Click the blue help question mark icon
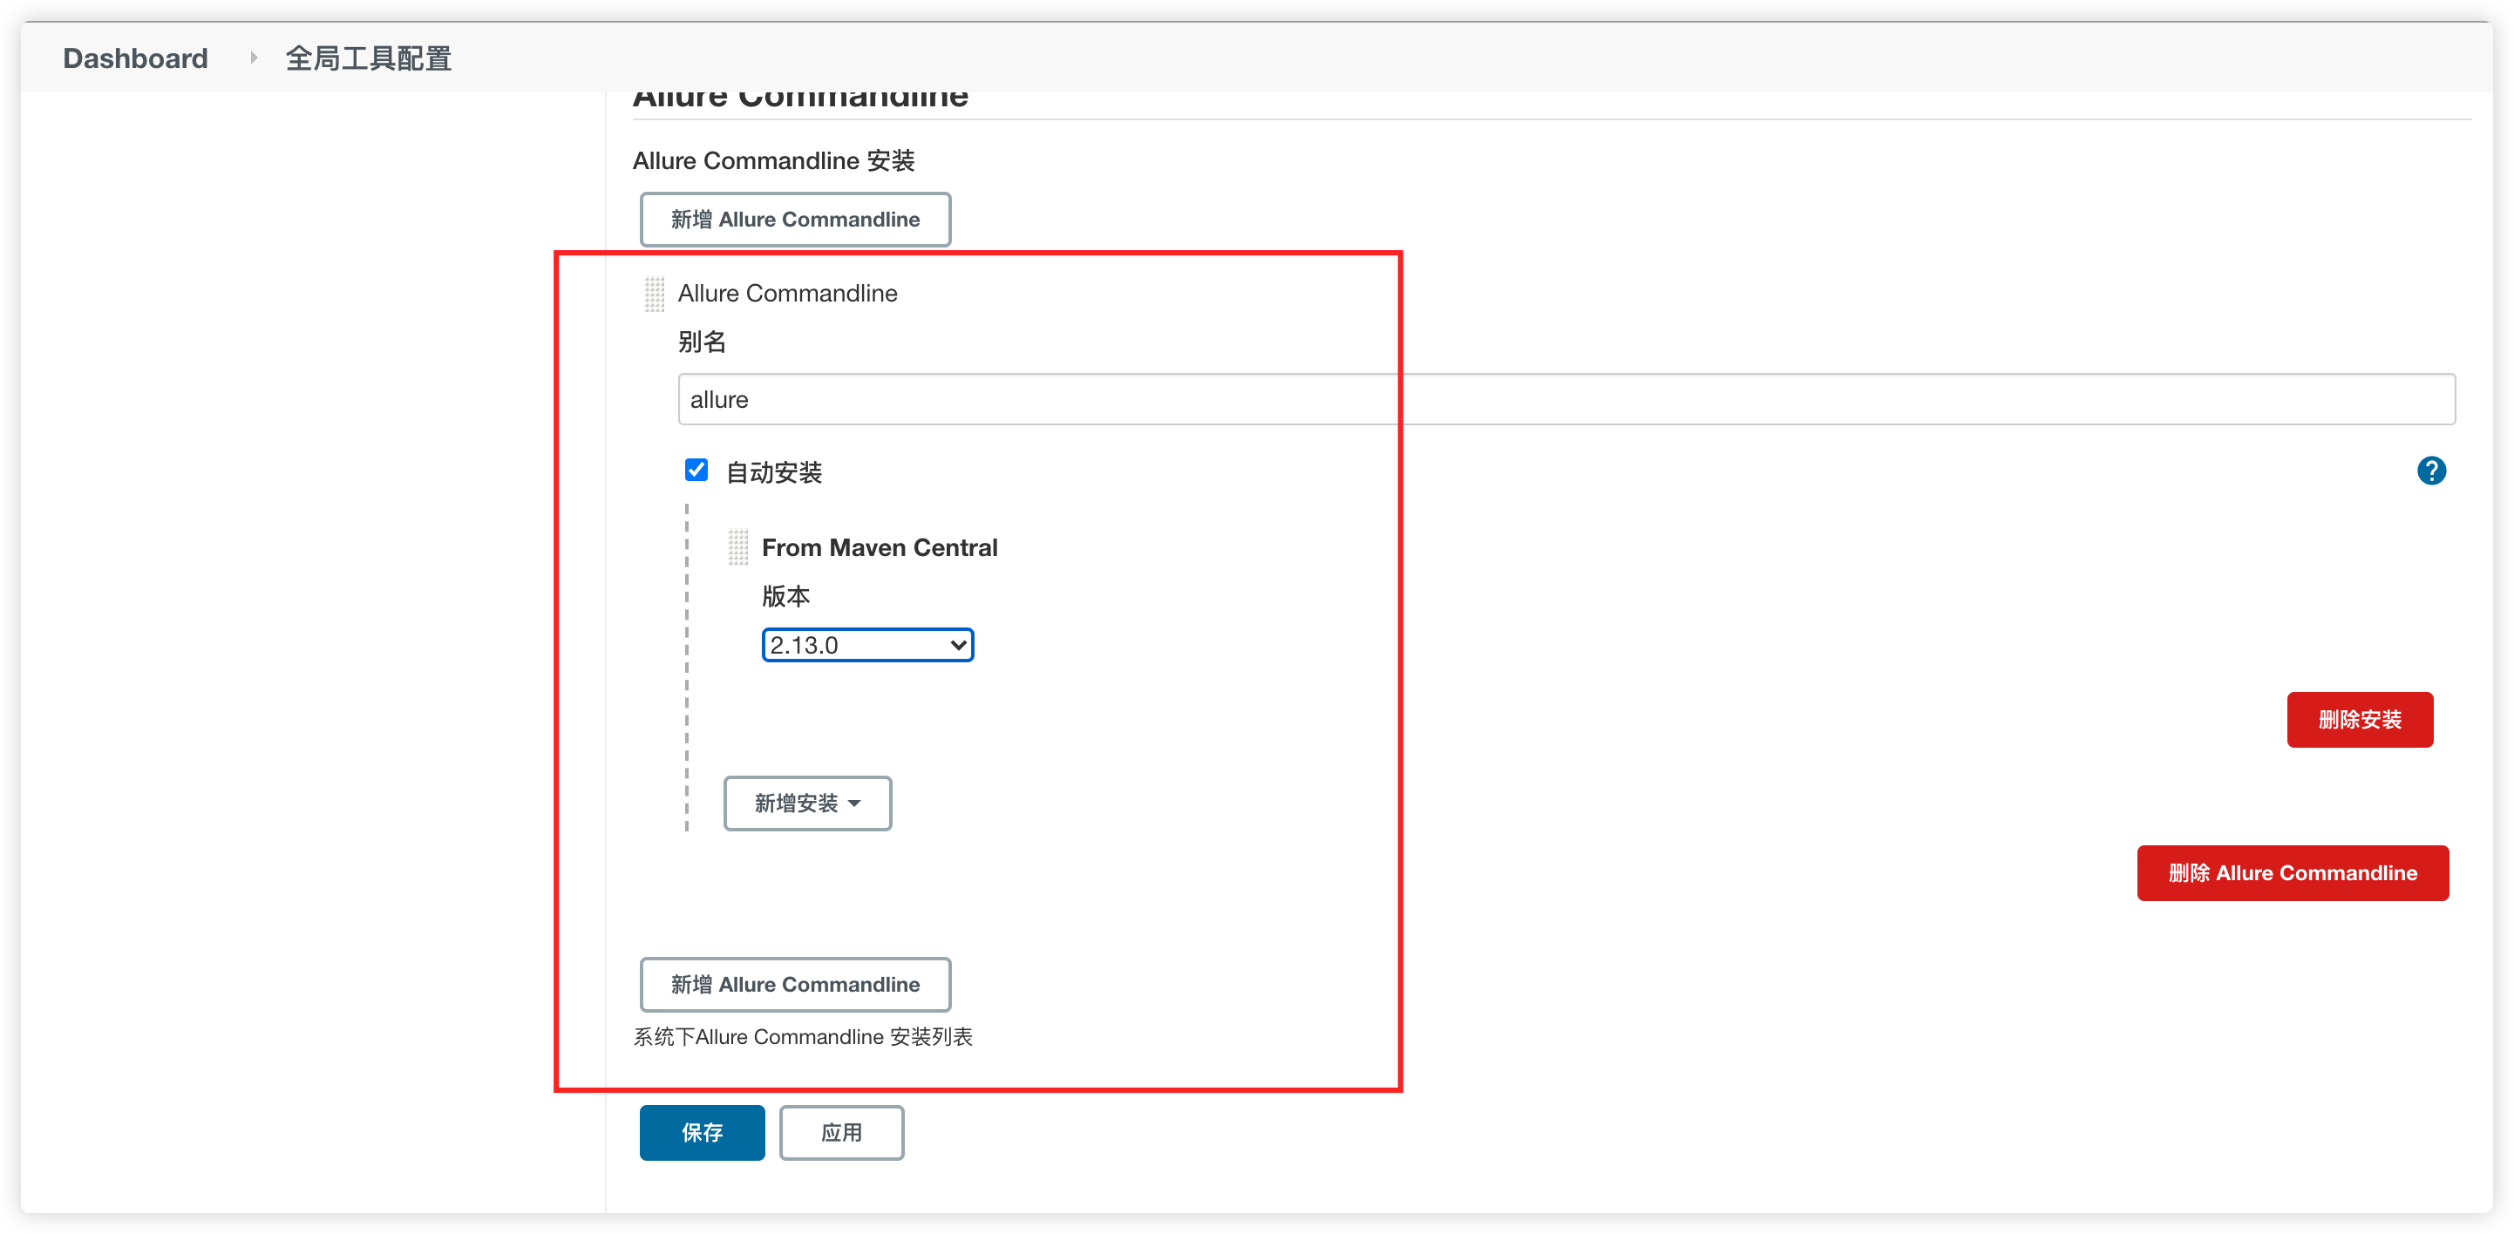The image size is (2514, 1234). (x=2430, y=471)
